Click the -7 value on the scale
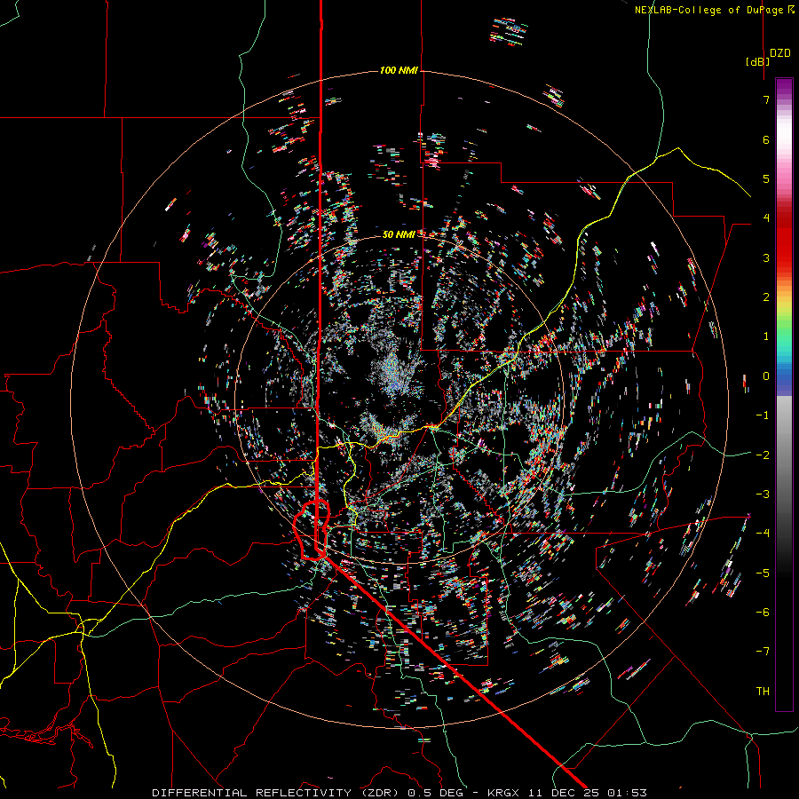799x799 pixels. pos(763,652)
